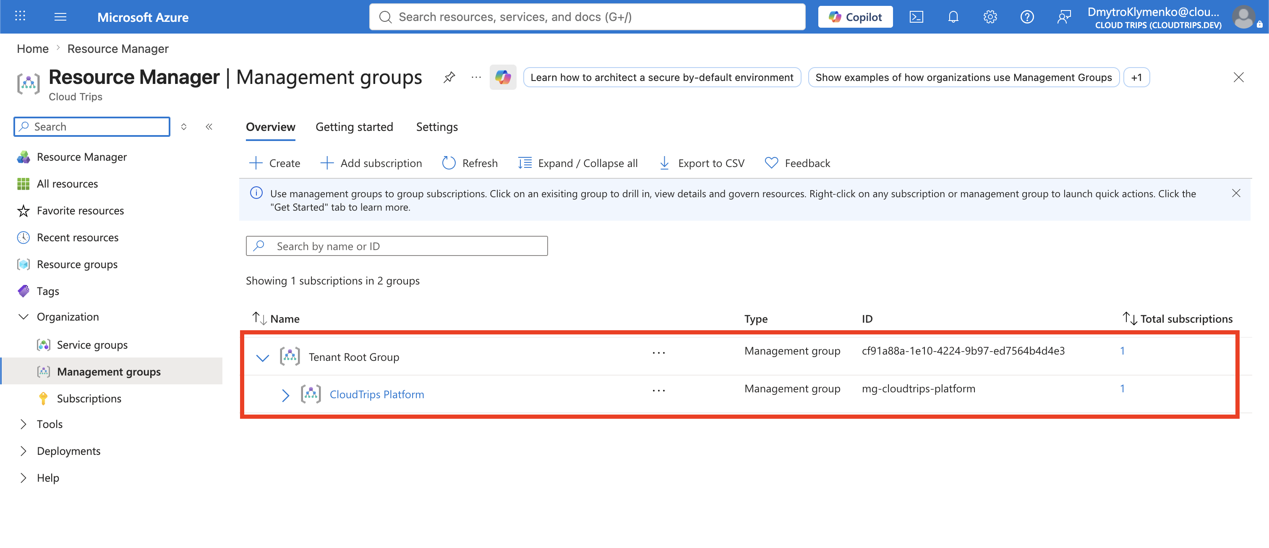
Task: Pin Management groups page to dashboard
Action: pos(449,77)
